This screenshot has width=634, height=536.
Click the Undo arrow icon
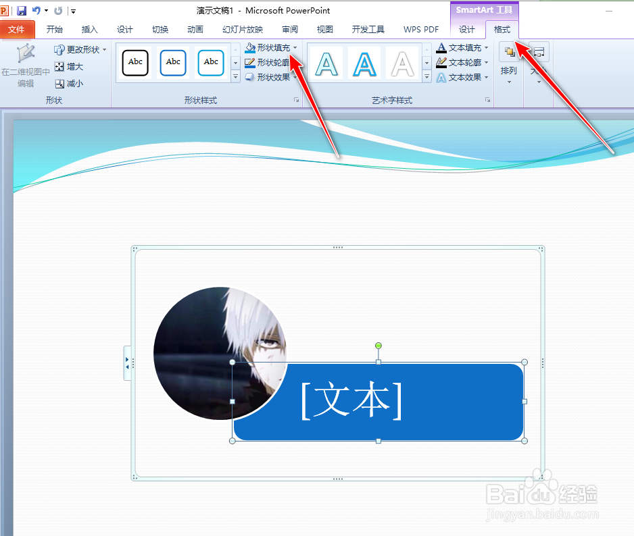click(36, 11)
